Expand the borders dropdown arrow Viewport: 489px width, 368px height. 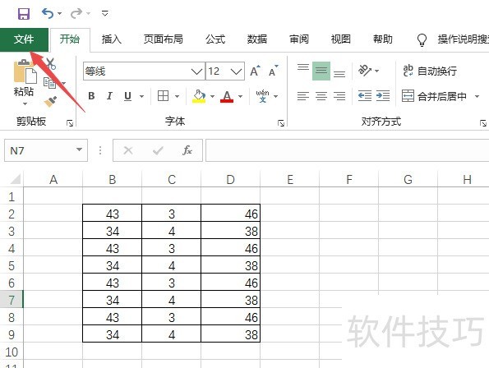[x=178, y=96]
